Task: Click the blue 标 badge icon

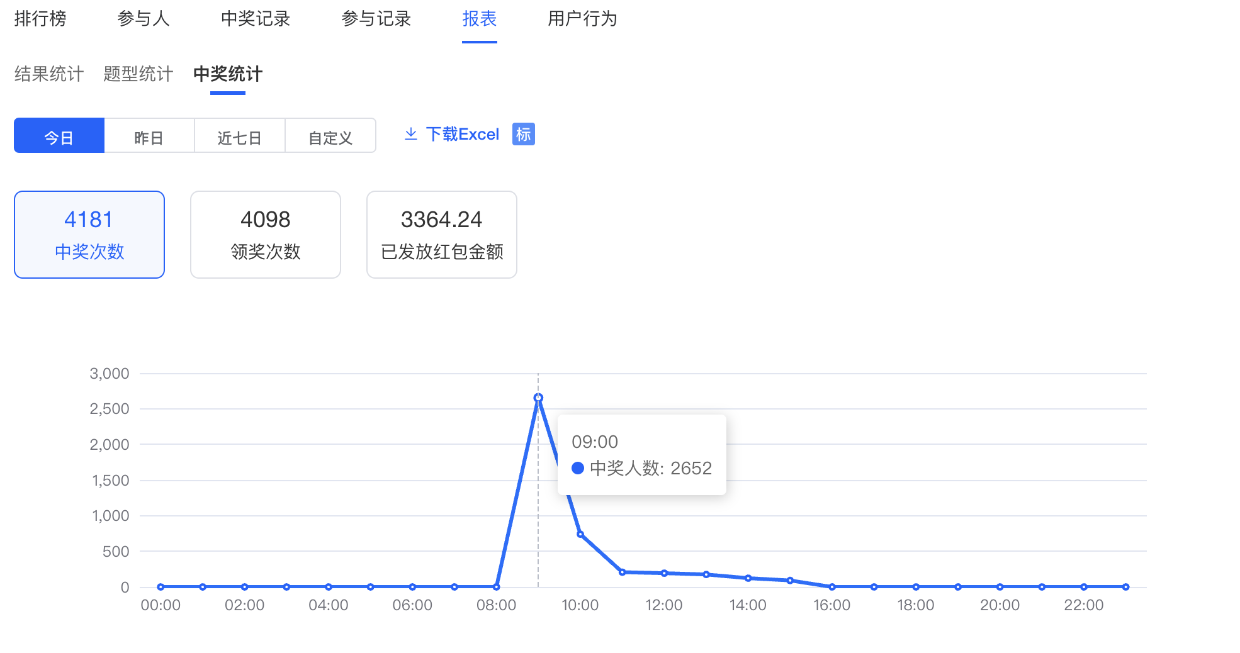Action: tap(523, 134)
